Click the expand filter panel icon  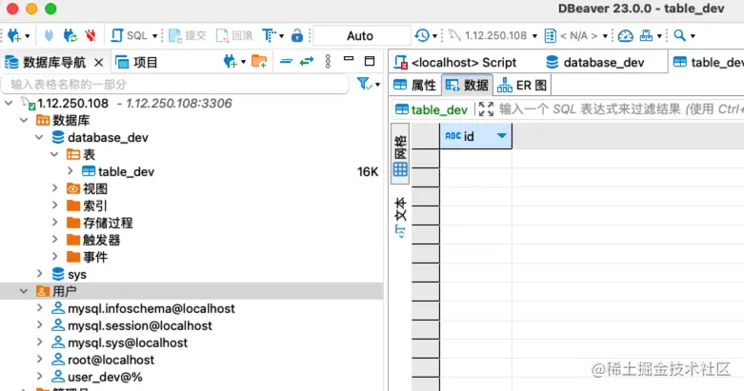click(x=486, y=109)
